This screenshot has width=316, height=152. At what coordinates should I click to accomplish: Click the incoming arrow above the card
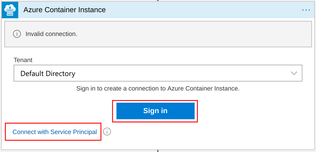click(158, 1)
